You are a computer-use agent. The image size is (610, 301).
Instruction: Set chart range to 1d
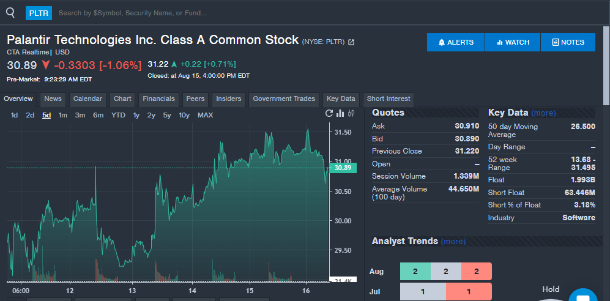click(x=15, y=115)
